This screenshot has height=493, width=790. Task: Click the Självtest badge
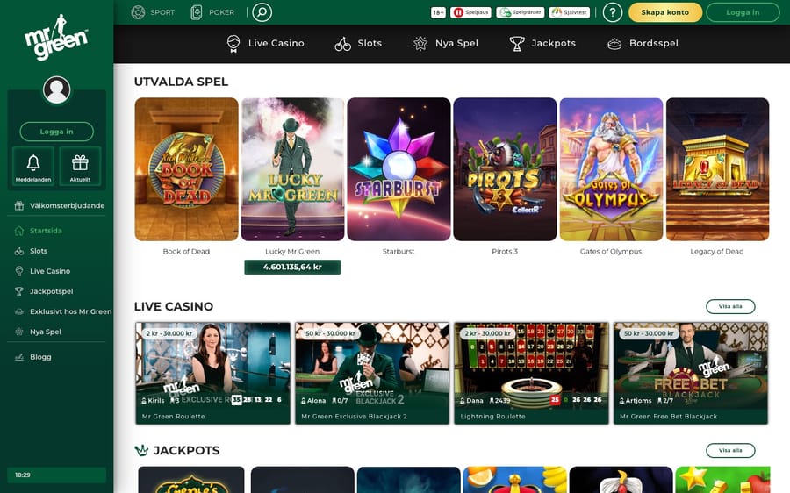point(569,12)
